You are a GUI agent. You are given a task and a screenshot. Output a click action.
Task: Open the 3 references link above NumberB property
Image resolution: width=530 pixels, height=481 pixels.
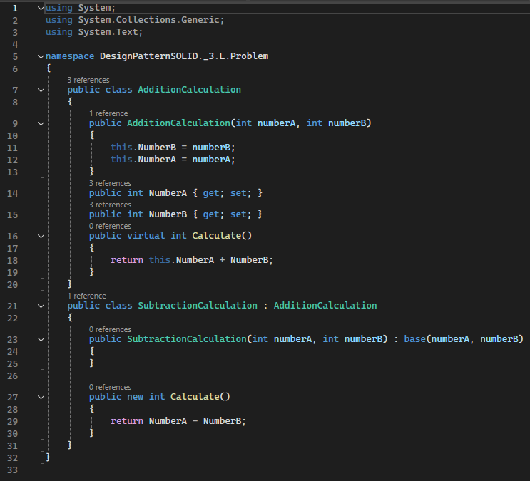110,205
